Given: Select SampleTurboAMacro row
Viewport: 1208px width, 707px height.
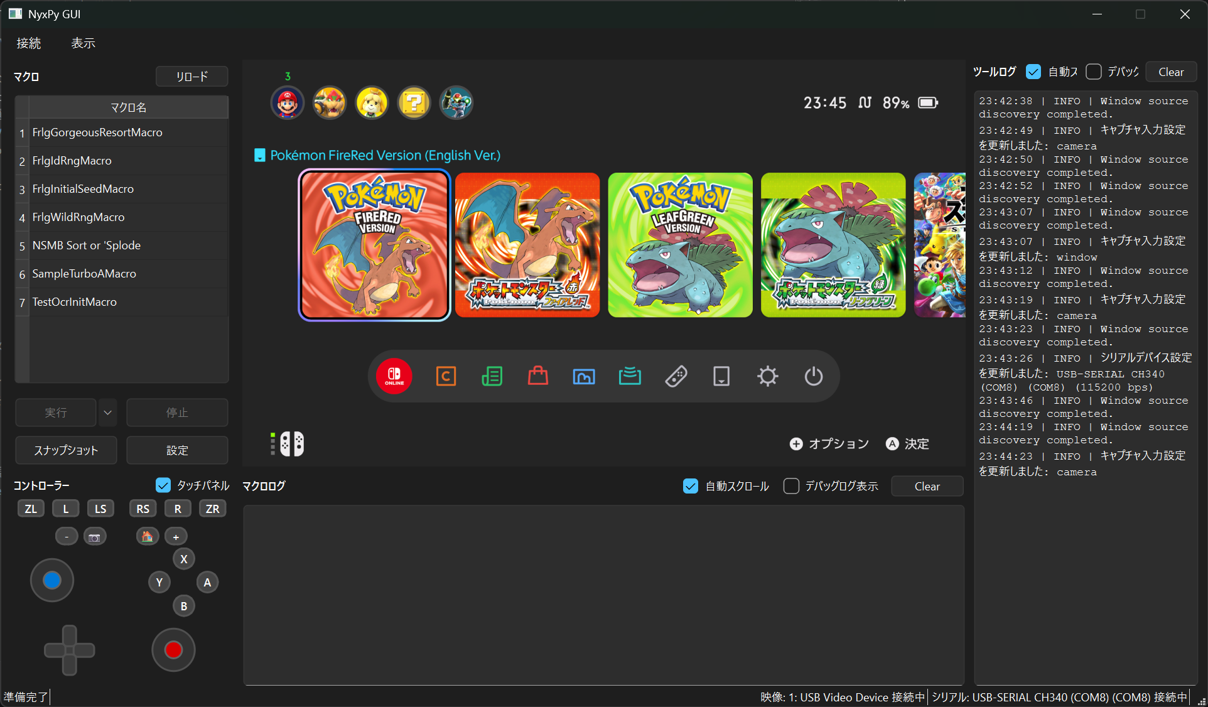Looking at the screenshot, I should click(129, 274).
